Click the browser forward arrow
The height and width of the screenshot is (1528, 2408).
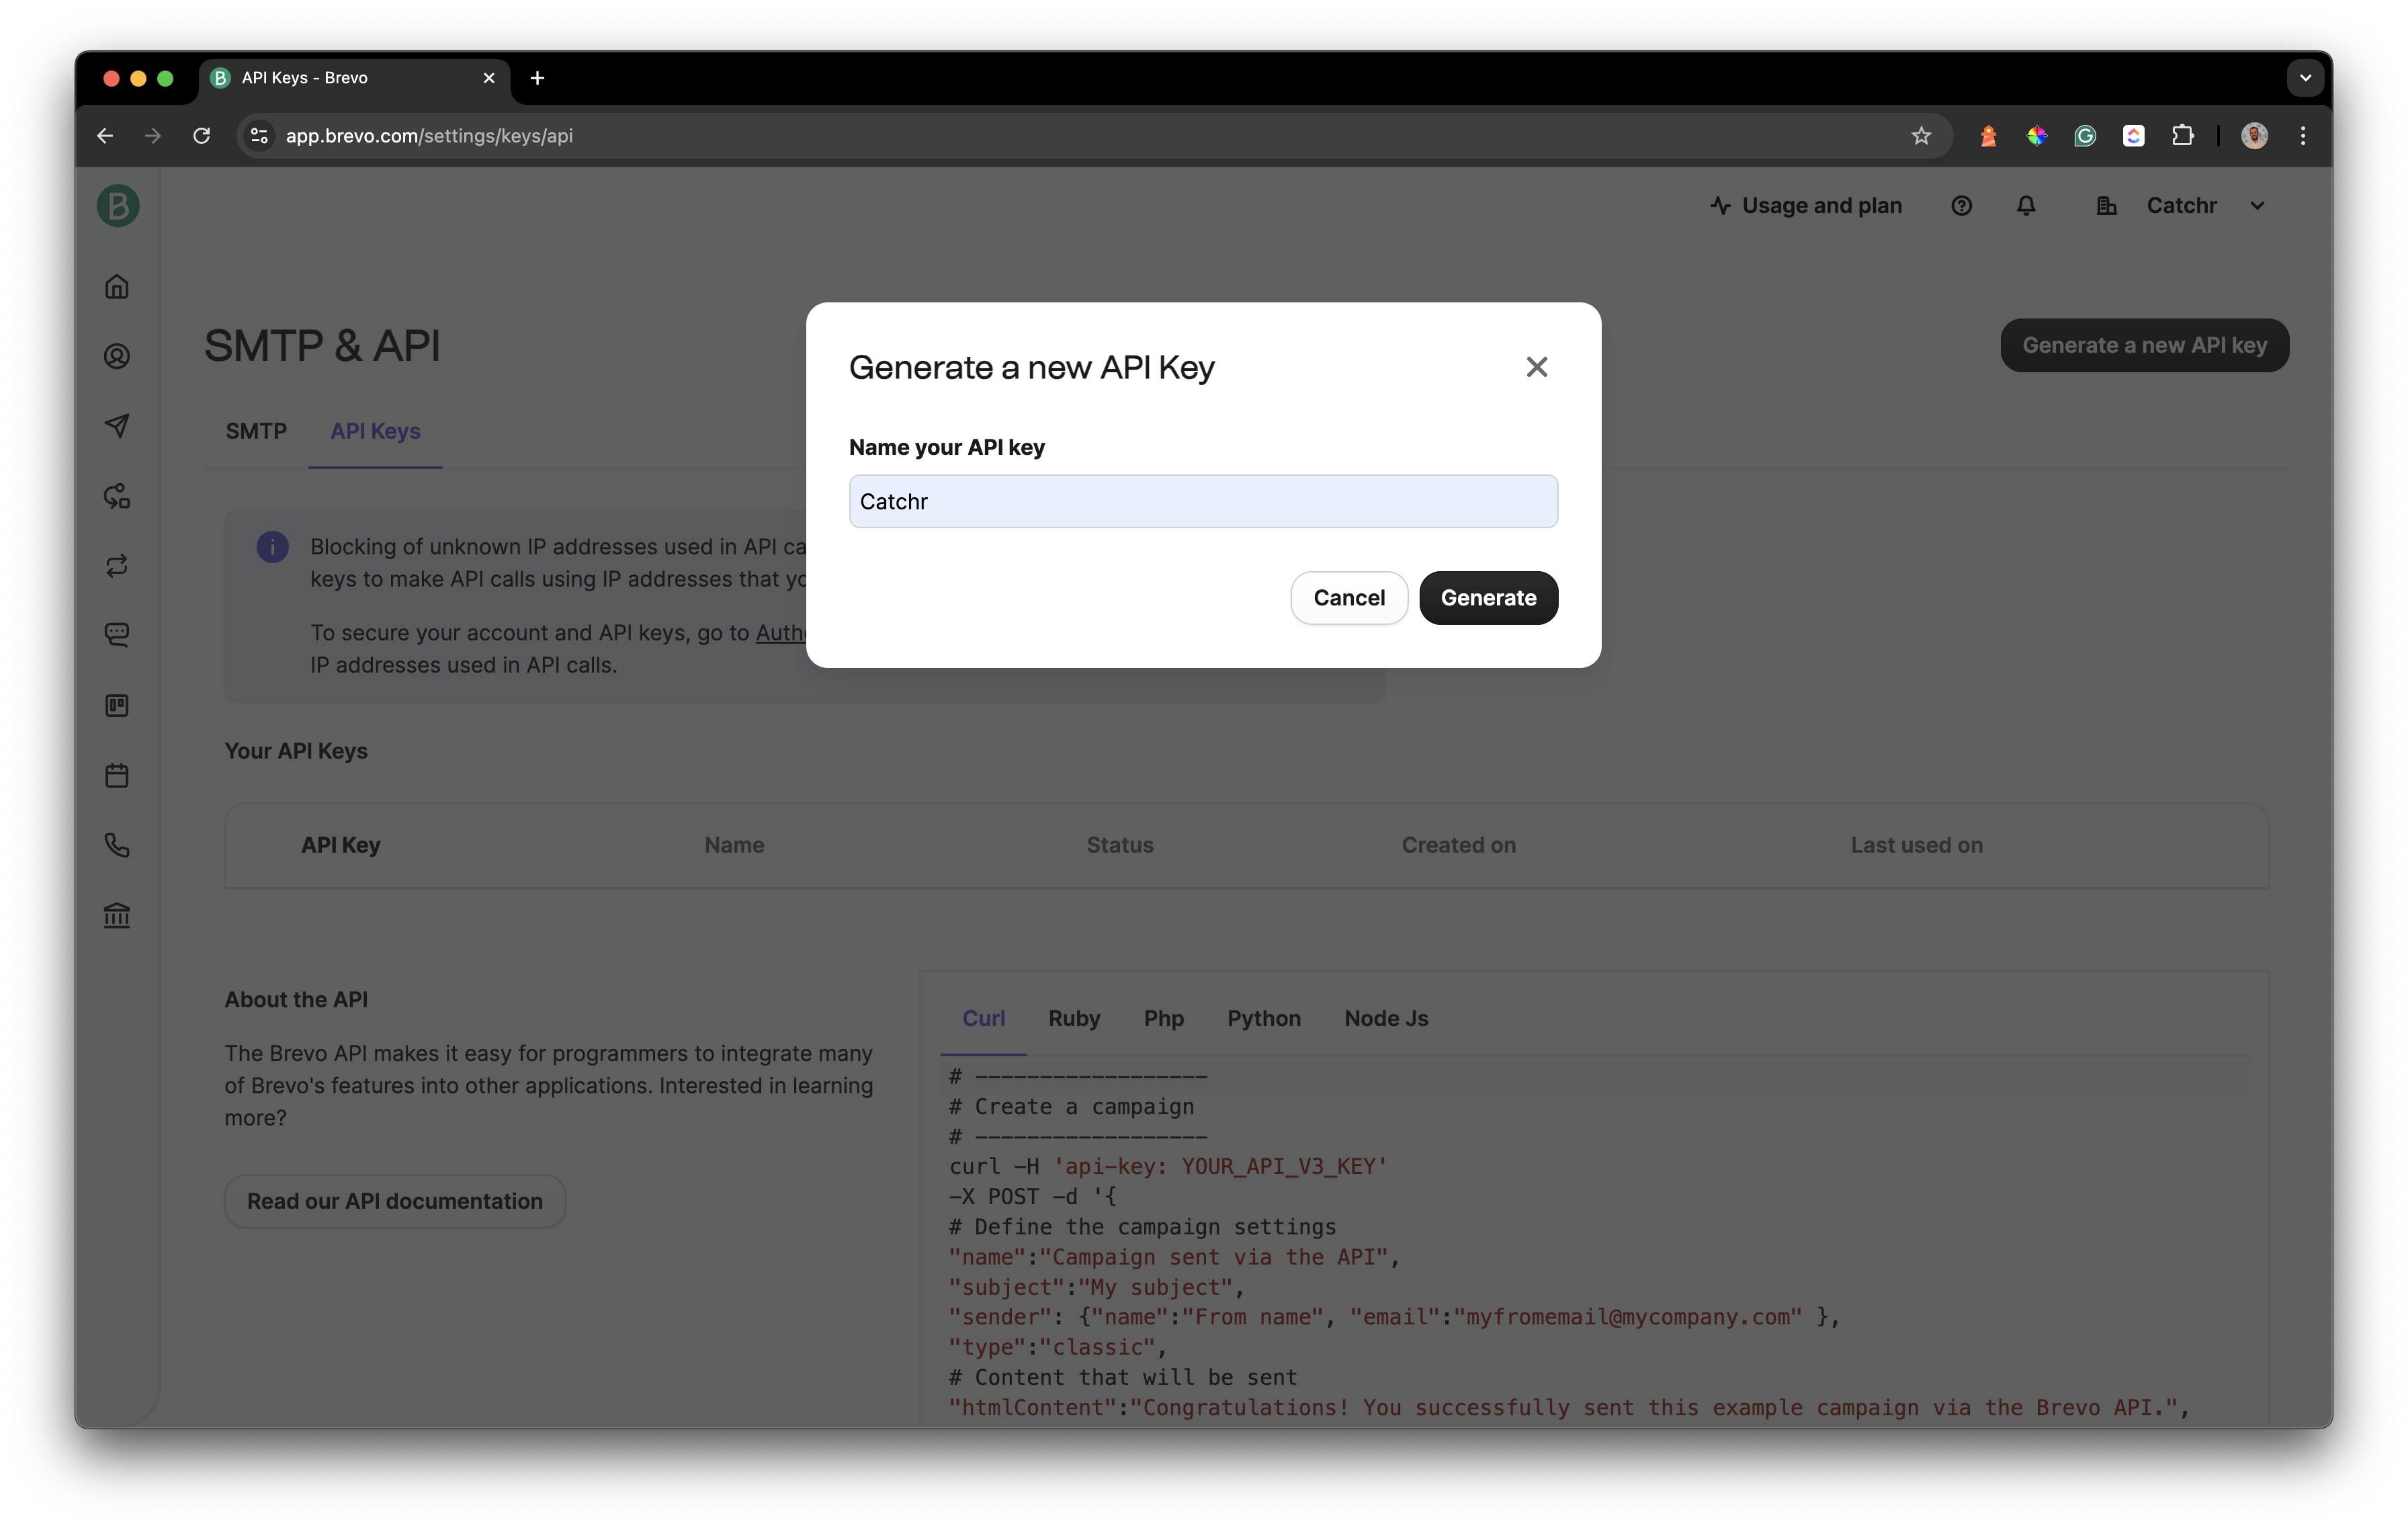pyautogui.click(x=153, y=136)
